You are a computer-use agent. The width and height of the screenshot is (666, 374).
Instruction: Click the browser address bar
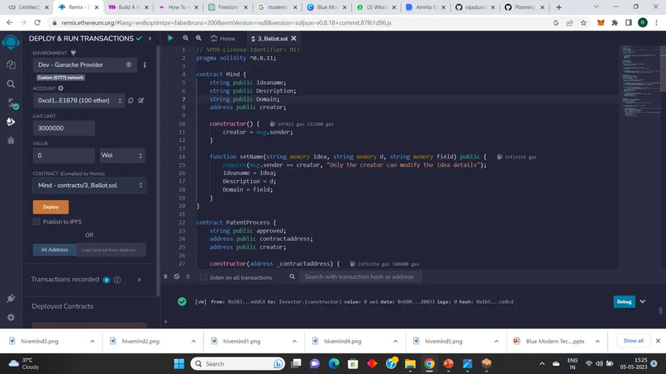point(297,23)
